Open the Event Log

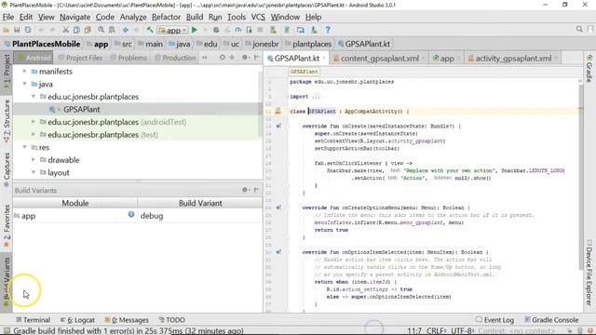(x=494, y=320)
